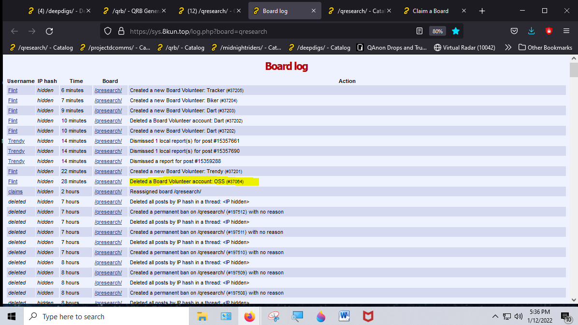Open the network icon in system tray
This screenshot has width=578, height=325.
tap(507, 316)
